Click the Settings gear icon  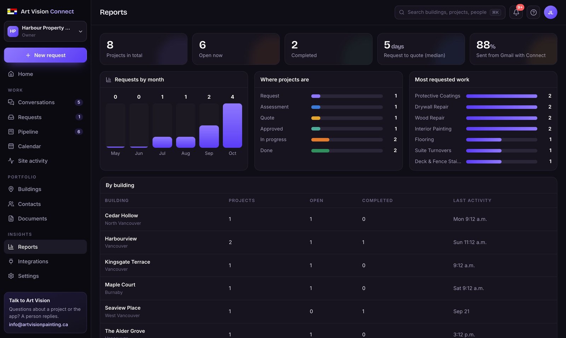[x=11, y=276]
